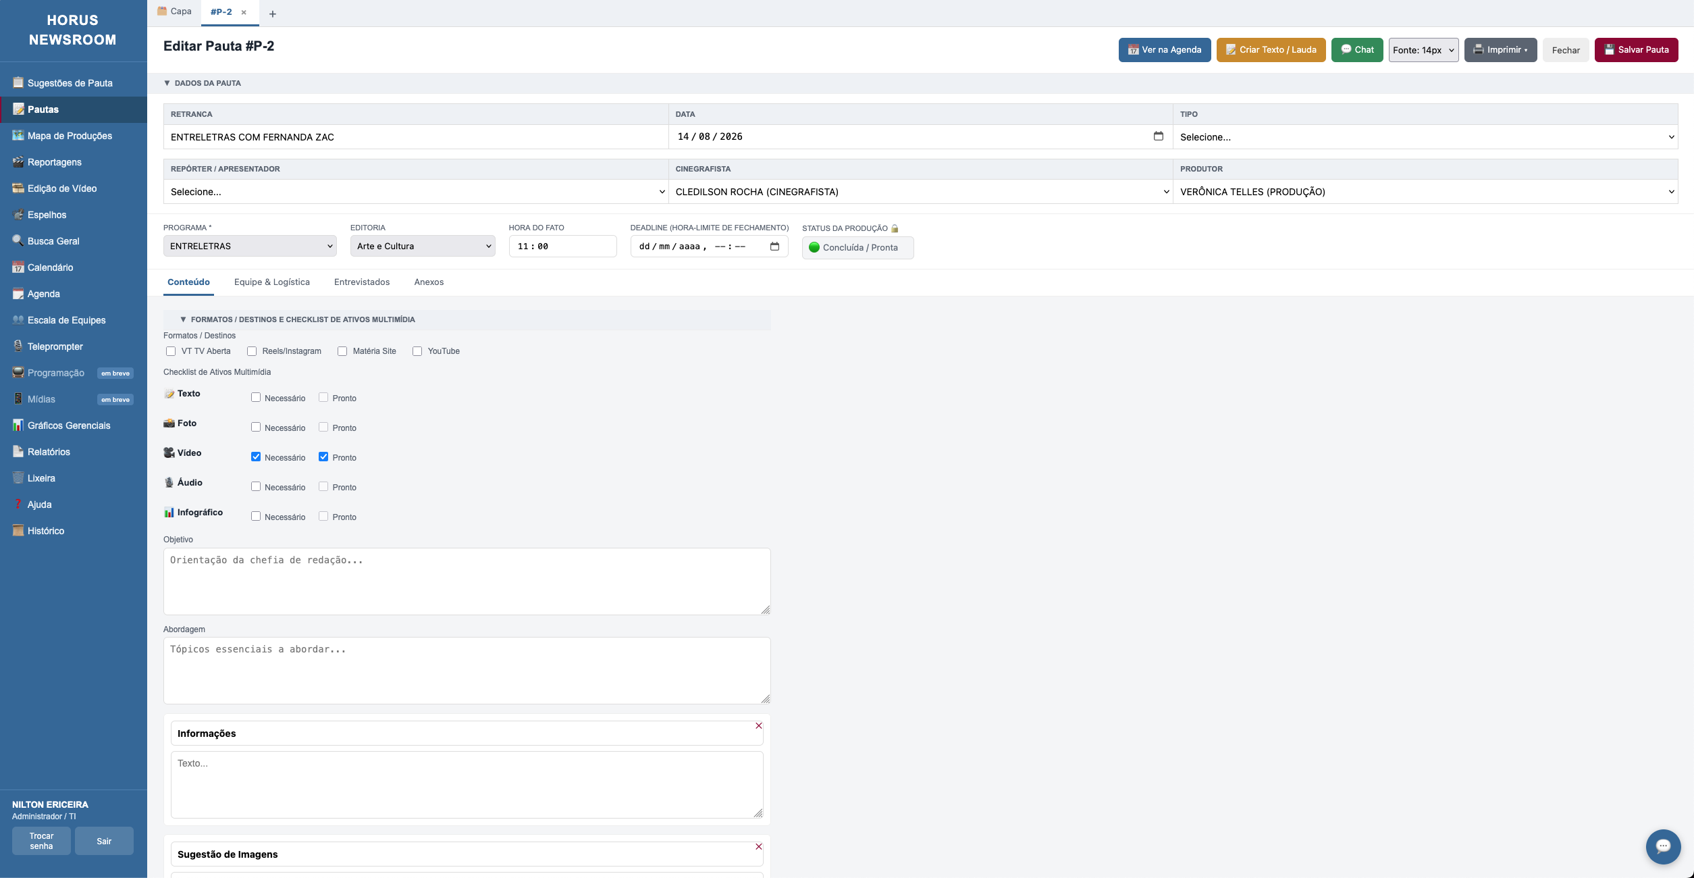Add a new tab with plus icon

tap(273, 14)
